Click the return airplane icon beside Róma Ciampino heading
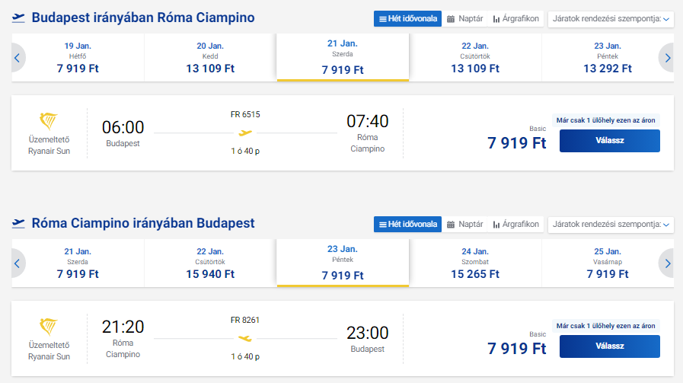The width and height of the screenshot is (683, 383). pyautogui.click(x=18, y=224)
